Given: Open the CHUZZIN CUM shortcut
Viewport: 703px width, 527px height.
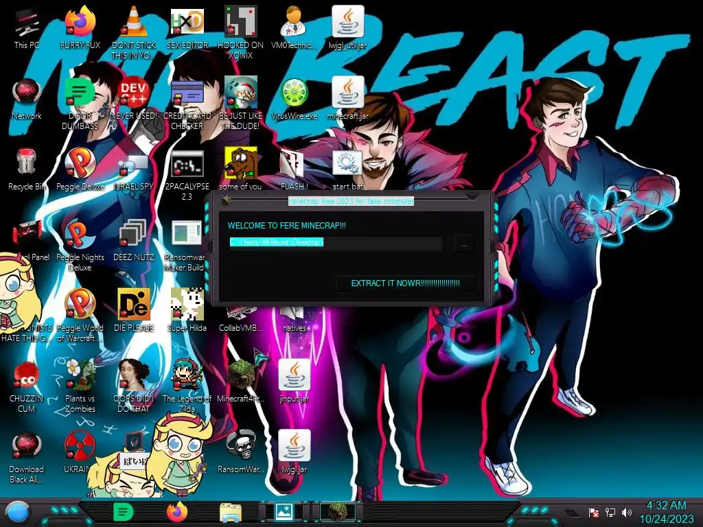Looking at the screenshot, I should 27,386.
